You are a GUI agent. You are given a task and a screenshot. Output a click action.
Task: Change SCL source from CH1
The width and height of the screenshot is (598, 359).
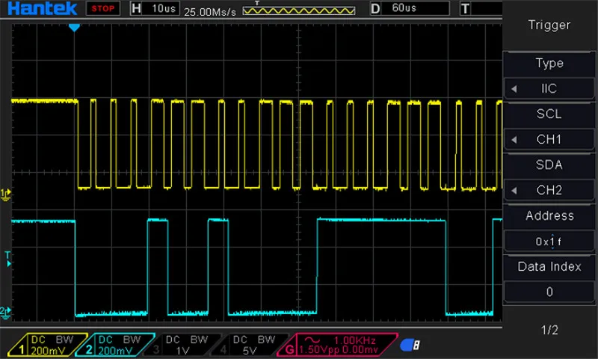pos(549,140)
